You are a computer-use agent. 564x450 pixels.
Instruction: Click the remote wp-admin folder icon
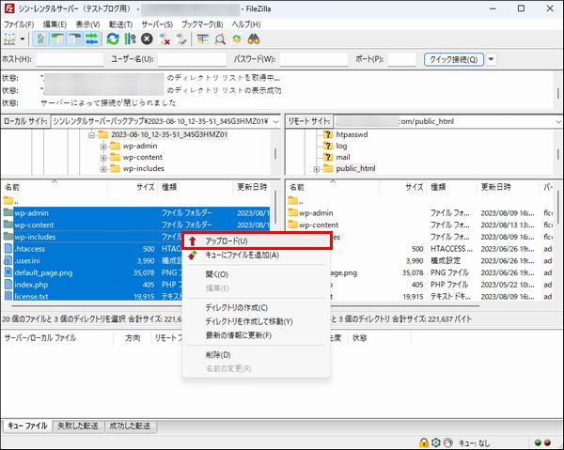point(292,212)
